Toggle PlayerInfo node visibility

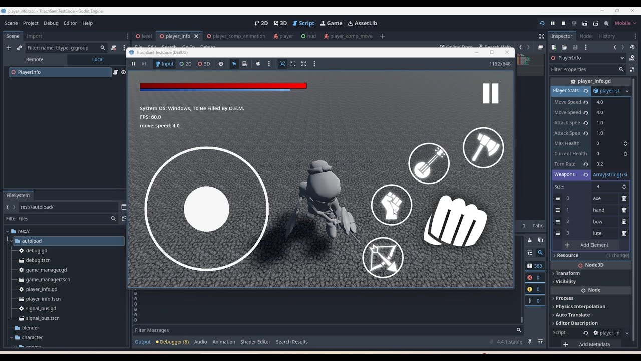click(x=123, y=72)
